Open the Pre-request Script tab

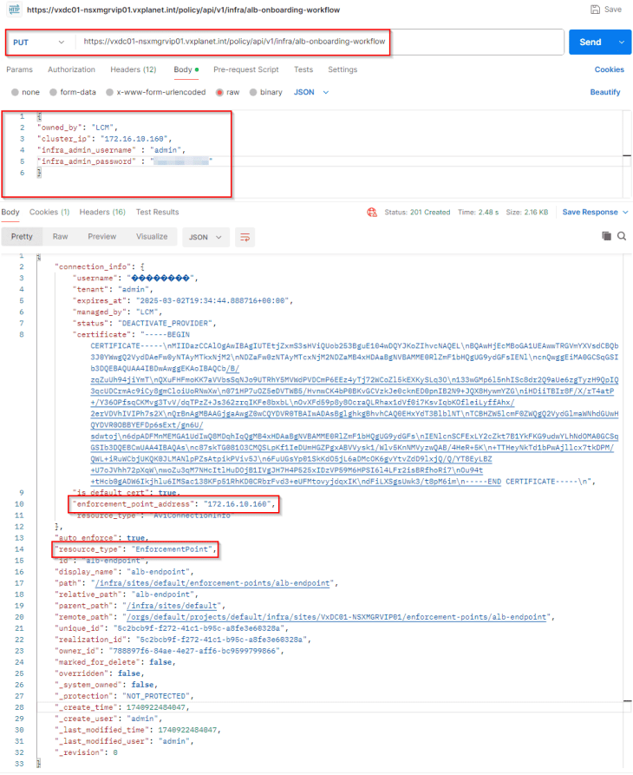click(246, 69)
